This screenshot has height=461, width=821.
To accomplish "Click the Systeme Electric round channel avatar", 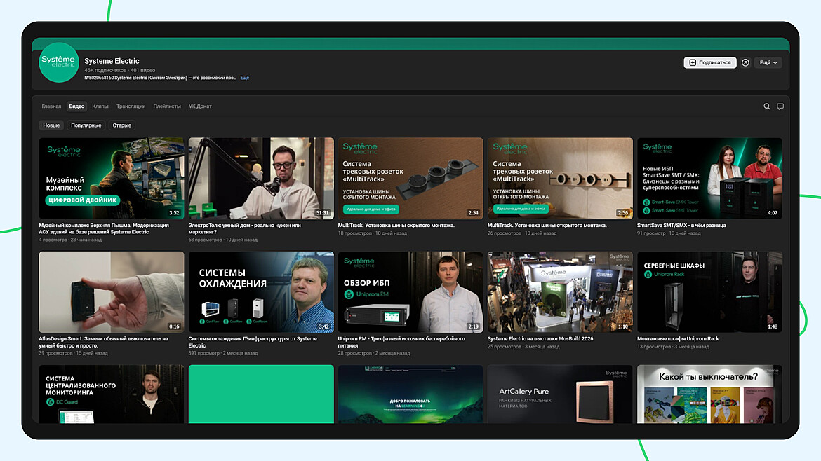I will [59, 62].
